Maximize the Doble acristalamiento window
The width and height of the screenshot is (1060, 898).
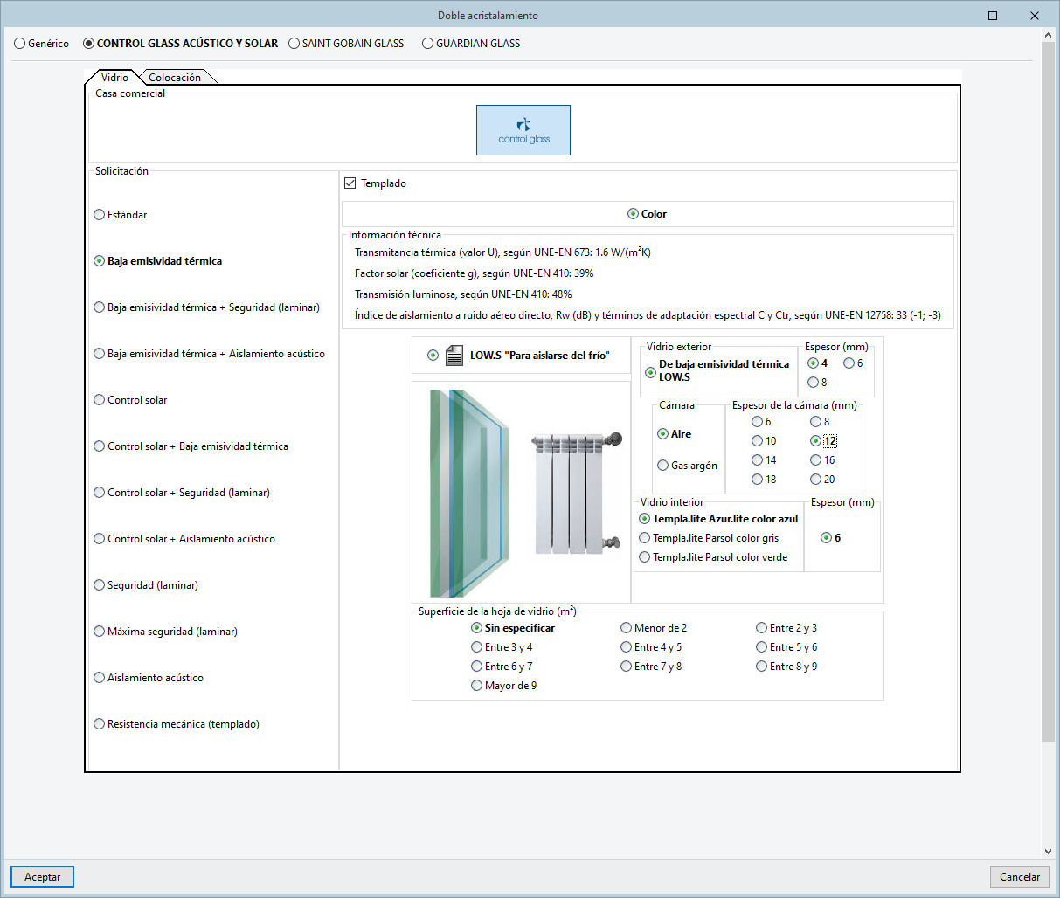(x=993, y=16)
